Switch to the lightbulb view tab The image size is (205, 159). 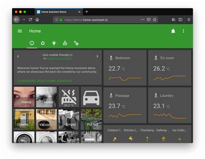pyautogui.click(x=54, y=43)
